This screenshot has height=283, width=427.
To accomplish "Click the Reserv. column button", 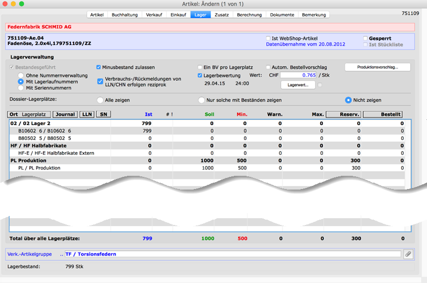I will [x=342, y=114].
